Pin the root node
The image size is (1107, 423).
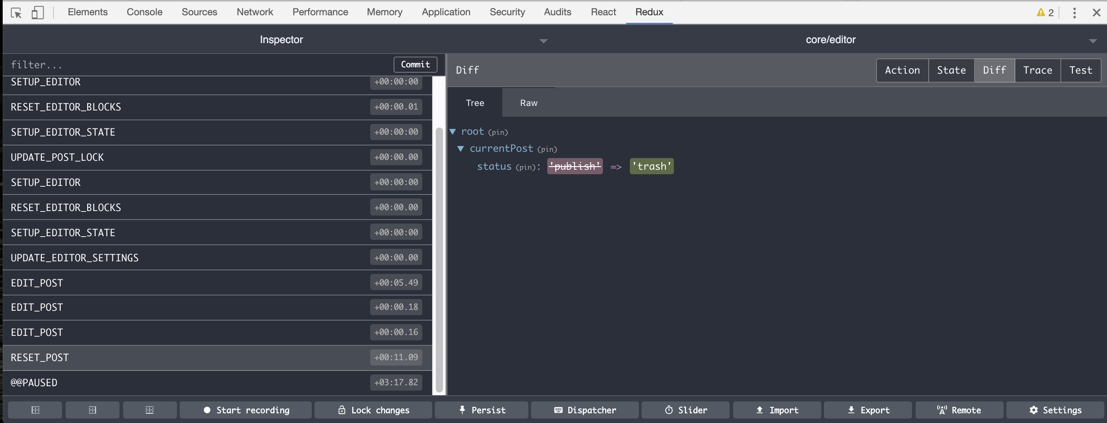(498, 132)
